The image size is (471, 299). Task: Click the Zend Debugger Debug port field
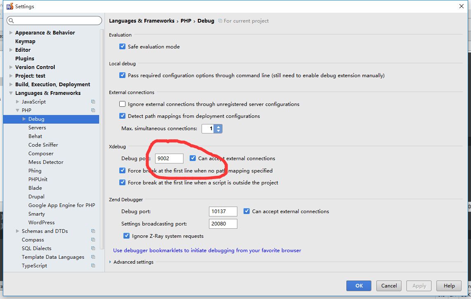223,212
